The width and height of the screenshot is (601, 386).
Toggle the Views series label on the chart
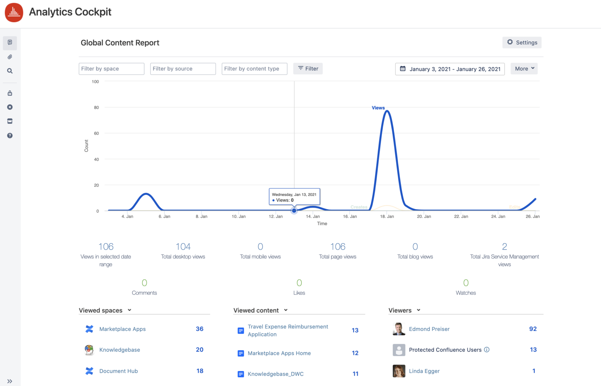pos(378,108)
